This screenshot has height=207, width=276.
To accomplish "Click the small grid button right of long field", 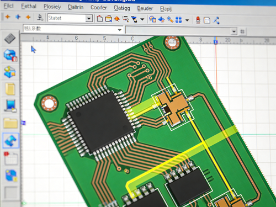I will pyautogui.click(x=242, y=31).
